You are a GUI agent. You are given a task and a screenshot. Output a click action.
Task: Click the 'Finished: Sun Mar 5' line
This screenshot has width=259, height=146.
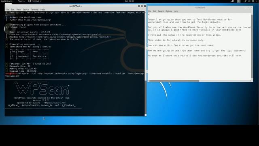click(x=30, y=64)
